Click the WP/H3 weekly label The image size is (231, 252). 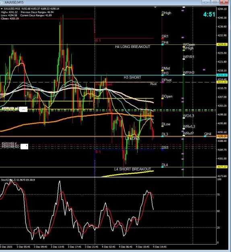click(188, 73)
